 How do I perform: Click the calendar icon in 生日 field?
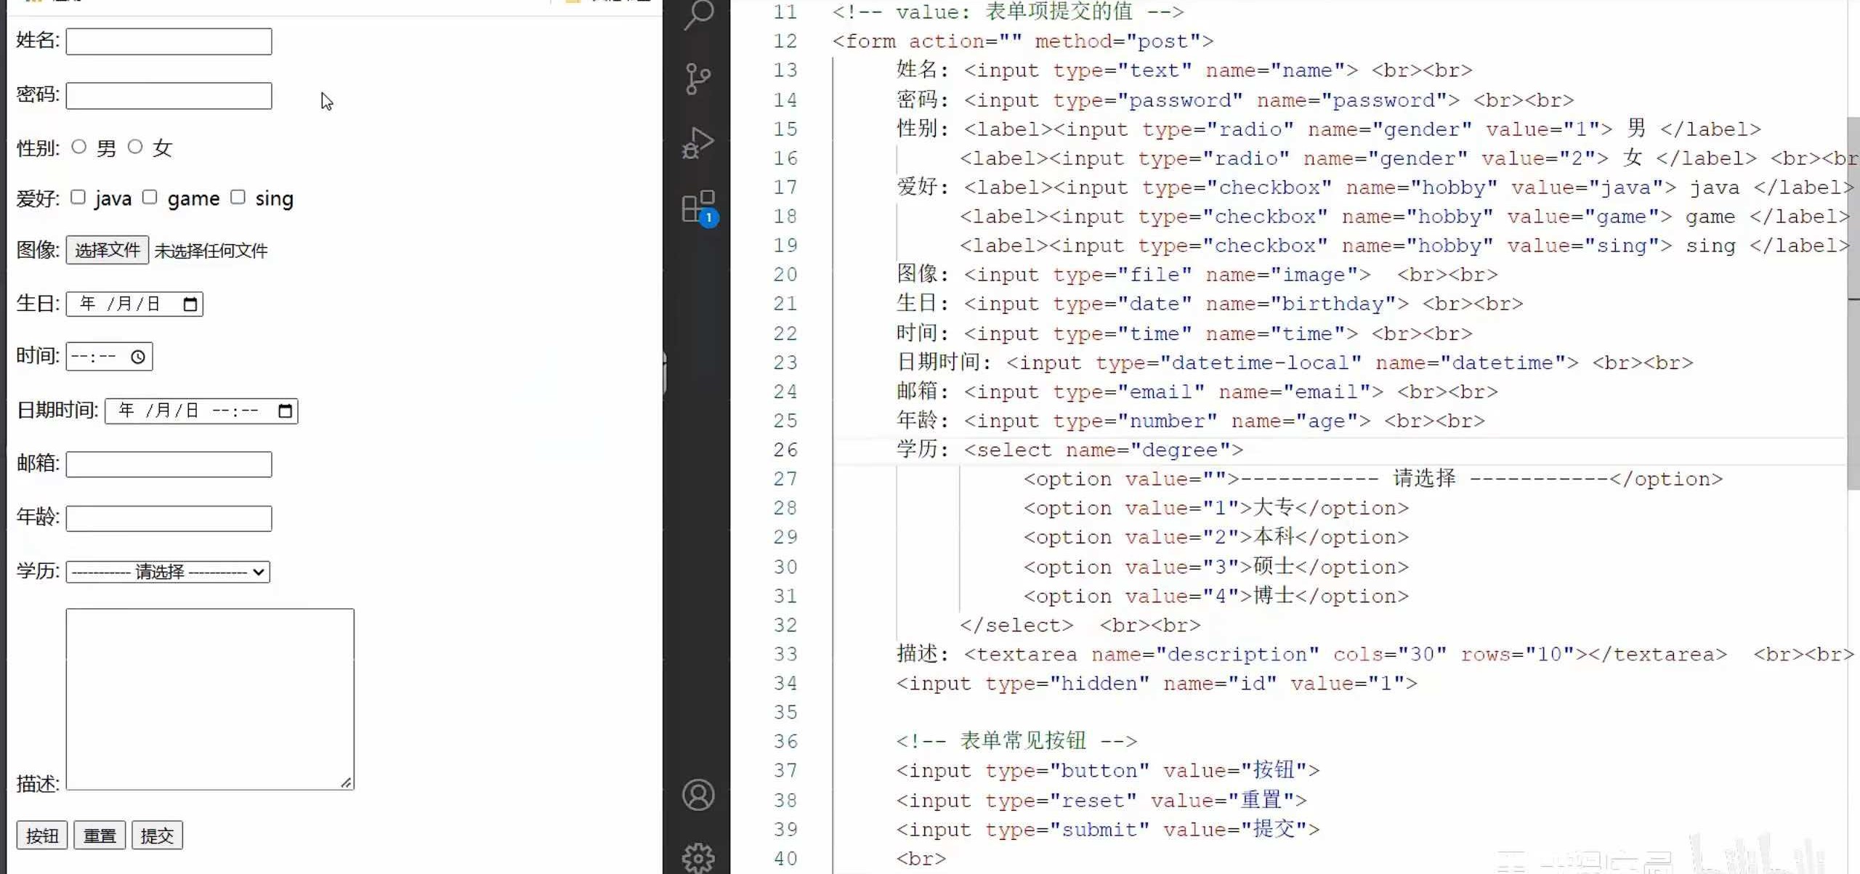[x=190, y=304]
